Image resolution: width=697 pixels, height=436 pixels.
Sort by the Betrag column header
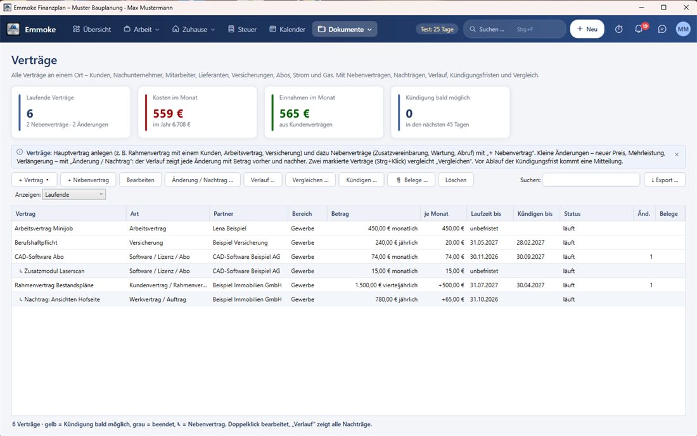373,213
